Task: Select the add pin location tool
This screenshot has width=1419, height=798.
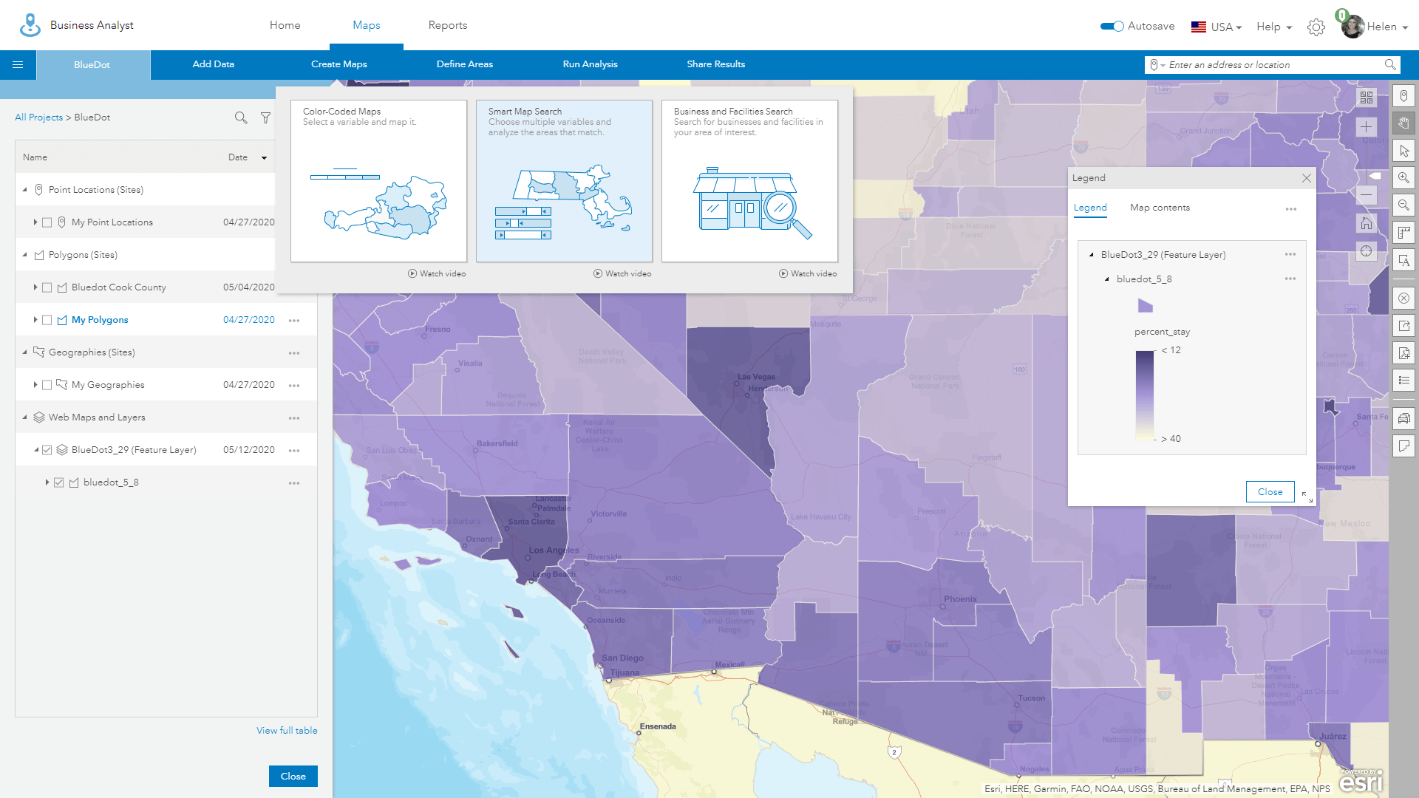Action: tap(1403, 96)
